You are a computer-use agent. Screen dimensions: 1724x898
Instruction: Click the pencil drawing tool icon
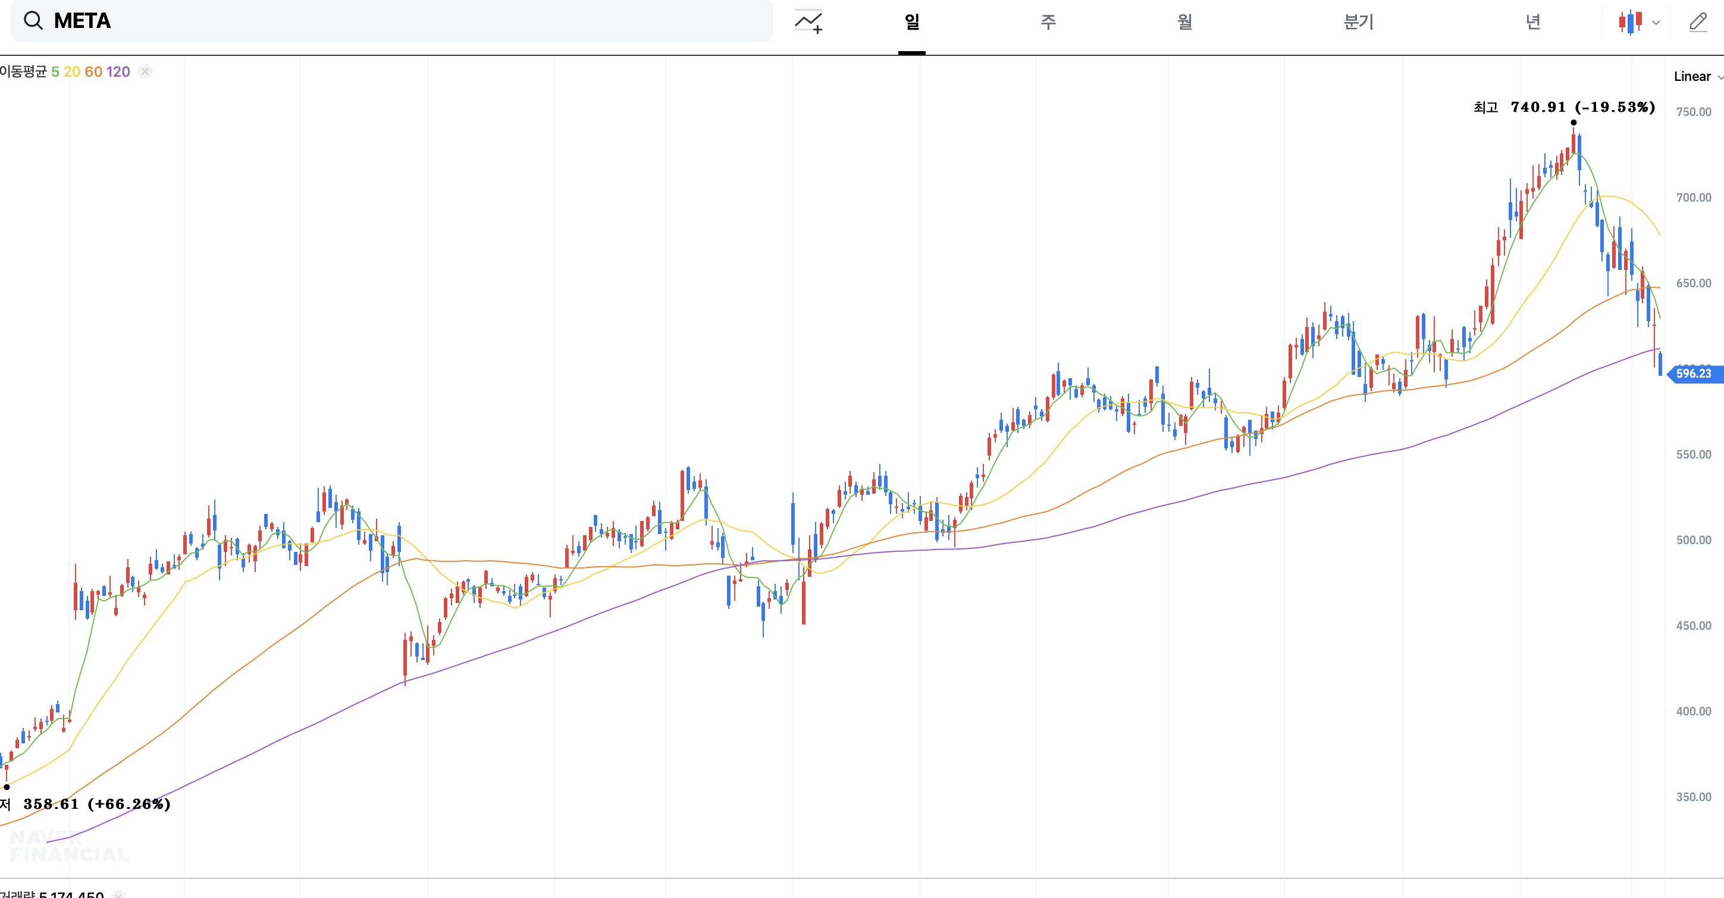pos(1698,22)
